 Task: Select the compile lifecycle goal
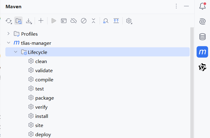click(x=44, y=80)
